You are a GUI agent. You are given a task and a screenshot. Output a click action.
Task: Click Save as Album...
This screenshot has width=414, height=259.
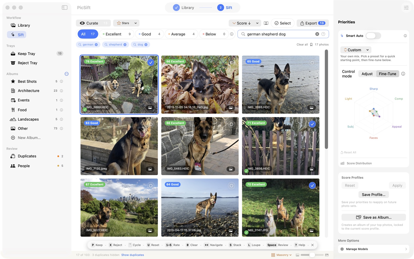(374, 217)
